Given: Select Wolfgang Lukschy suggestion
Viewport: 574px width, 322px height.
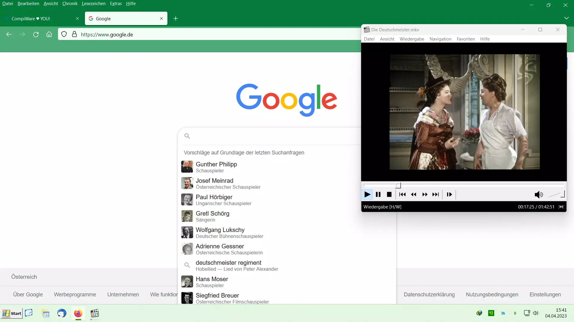Looking at the screenshot, I should click(x=287, y=233).
